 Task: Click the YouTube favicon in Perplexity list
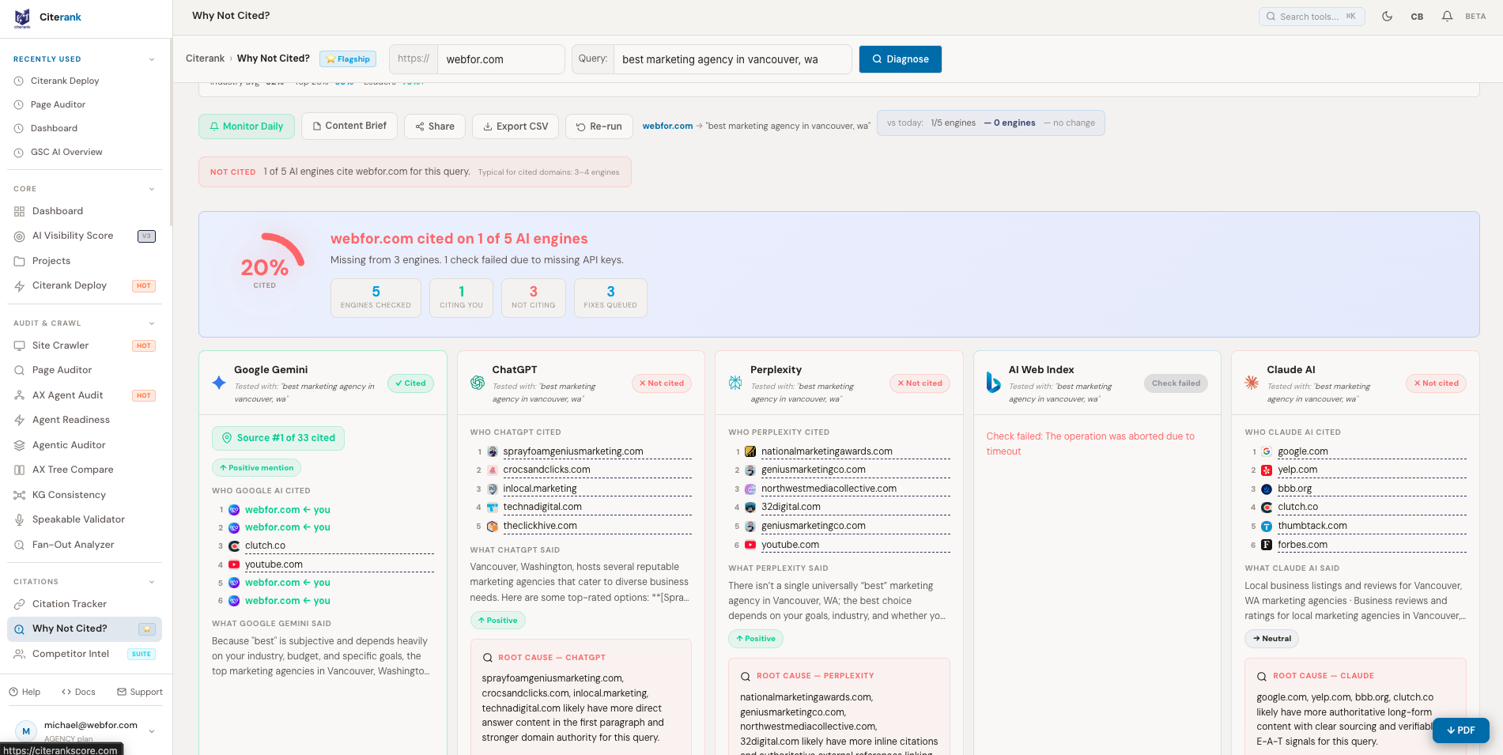click(750, 545)
